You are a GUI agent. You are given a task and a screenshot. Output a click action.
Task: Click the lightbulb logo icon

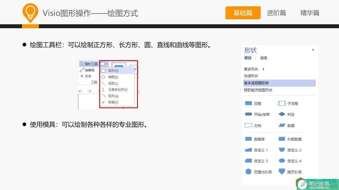[x=30, y=13]
